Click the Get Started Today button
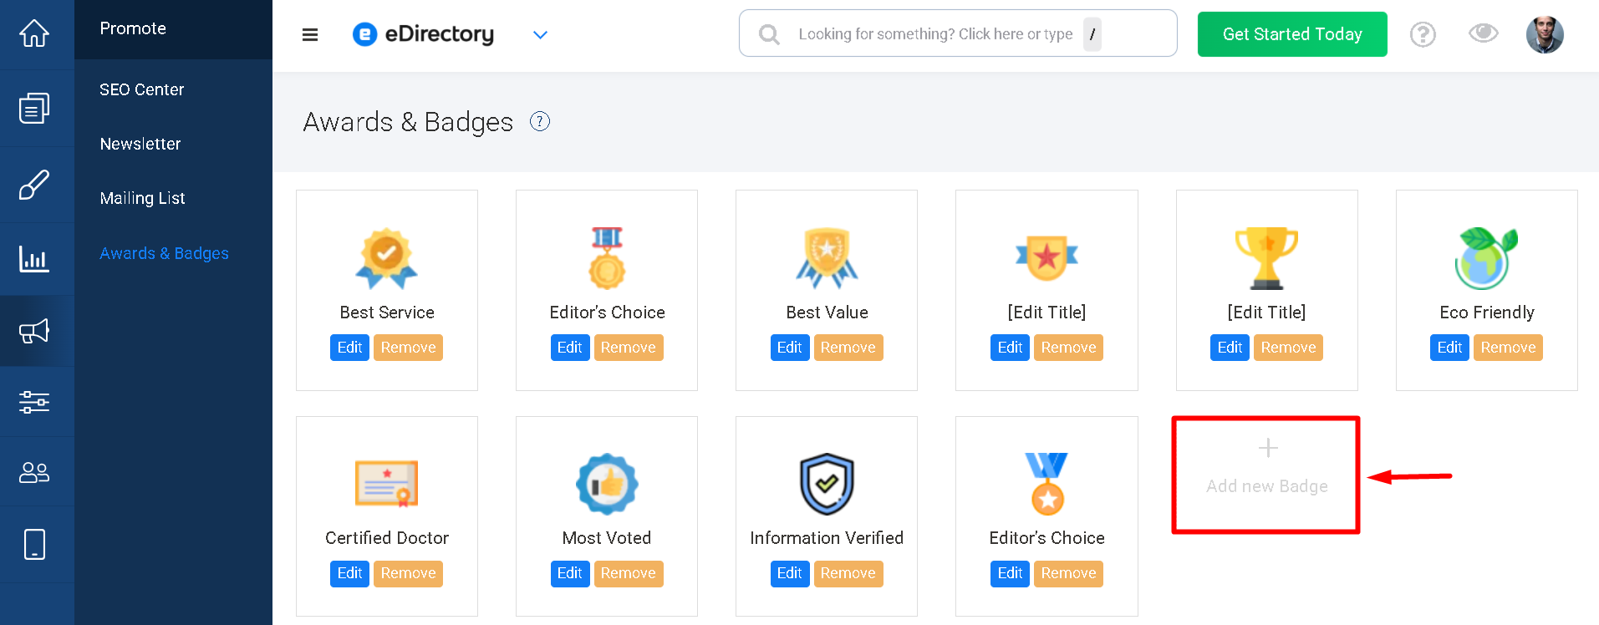The width and height of the screenshot is (1599, 625). click(x=1292, y=34)
